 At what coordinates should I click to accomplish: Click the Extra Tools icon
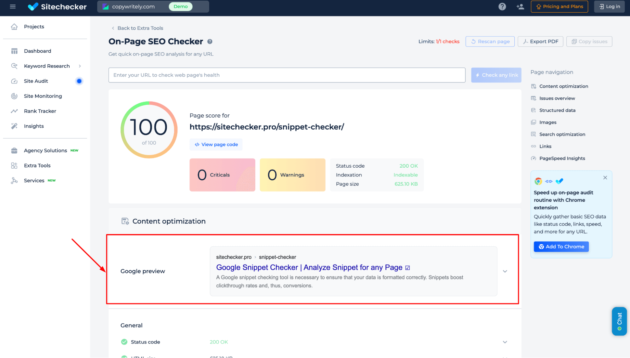point(14,165)
